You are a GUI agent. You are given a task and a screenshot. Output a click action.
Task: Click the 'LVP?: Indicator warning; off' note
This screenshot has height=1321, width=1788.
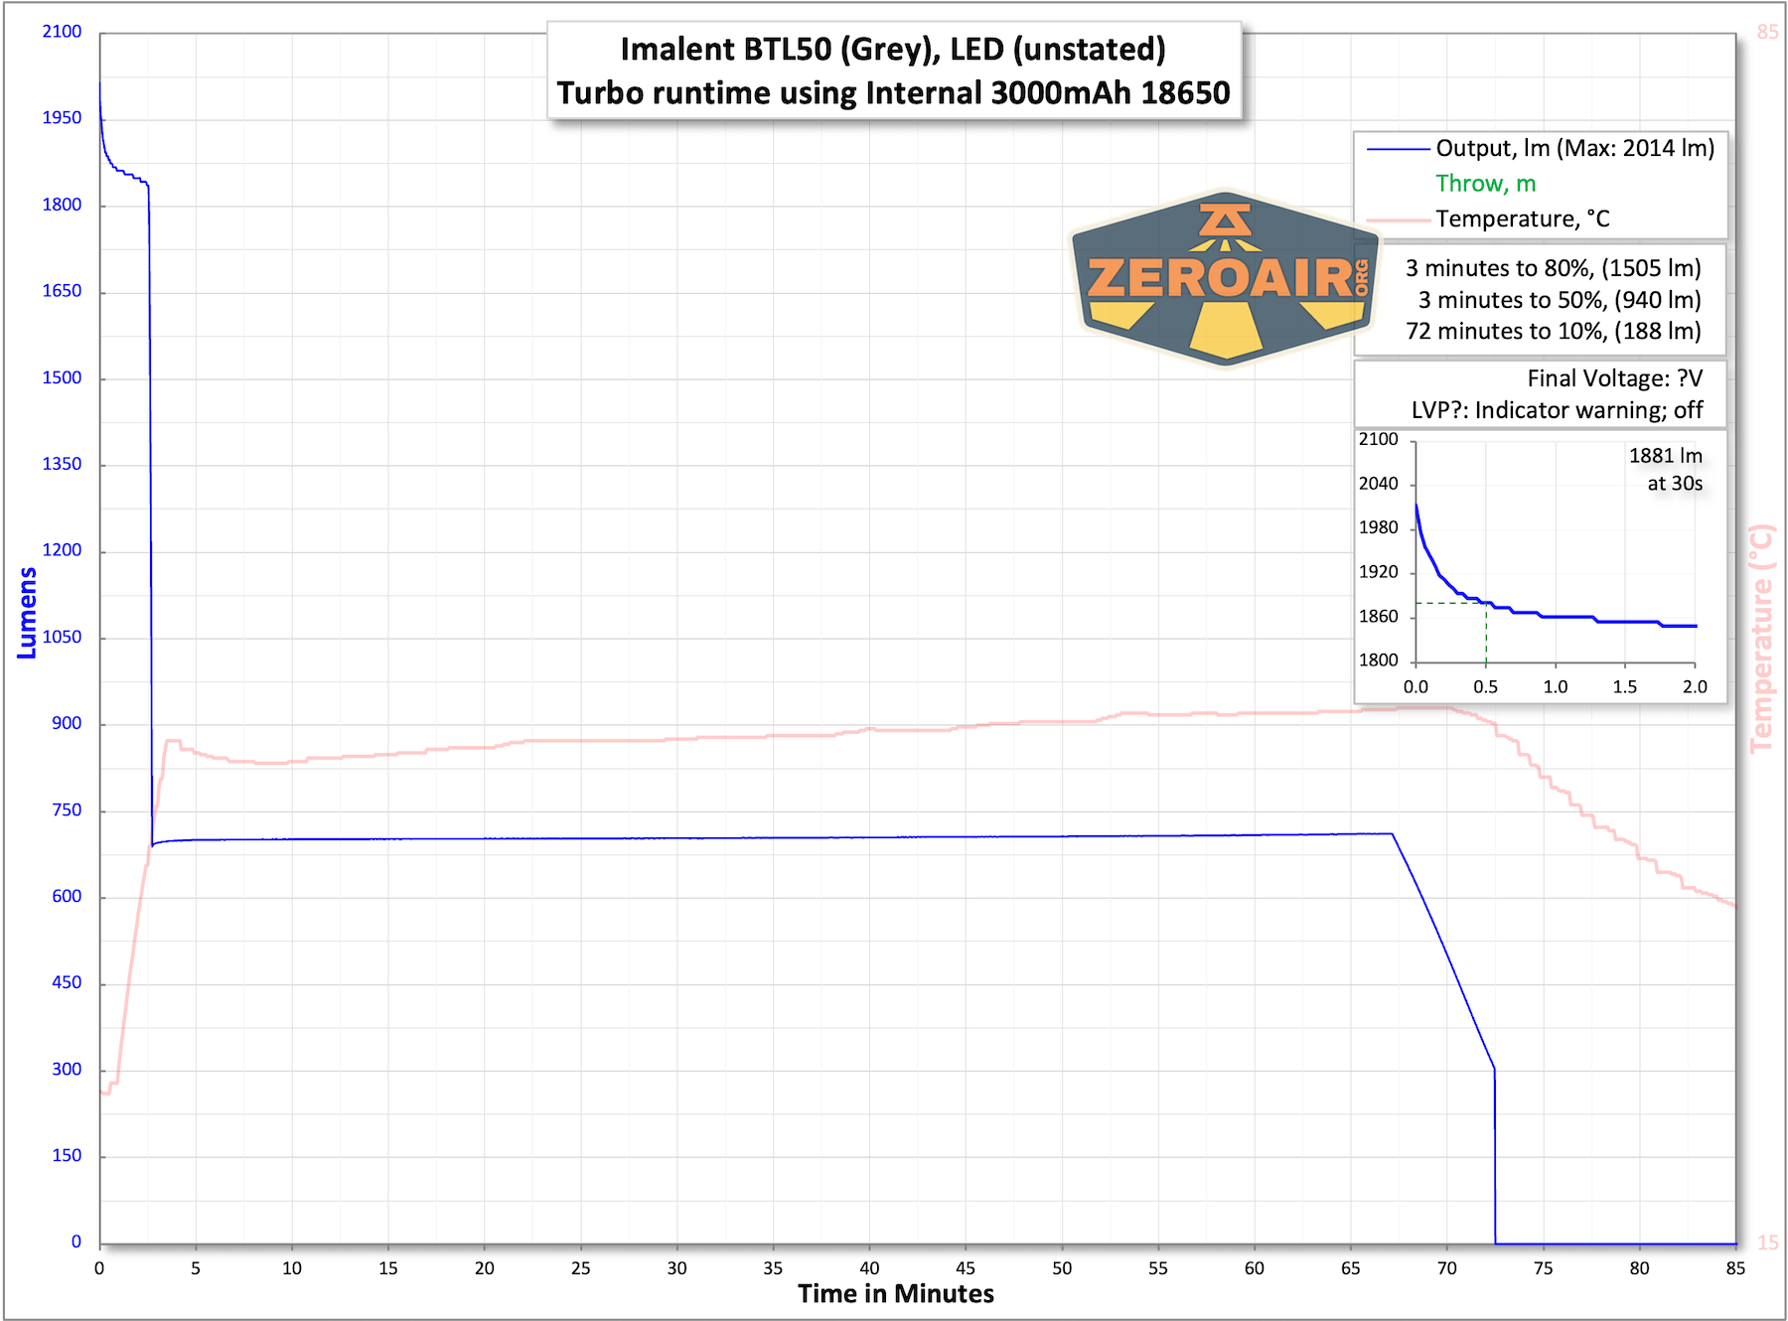[x=1557, y=410]
